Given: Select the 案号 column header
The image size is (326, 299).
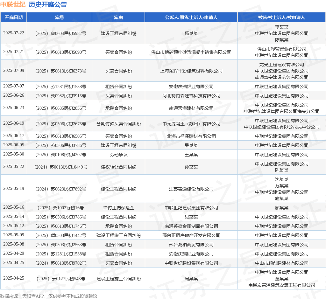Looking at the screenshot, I should click(60, 17).
